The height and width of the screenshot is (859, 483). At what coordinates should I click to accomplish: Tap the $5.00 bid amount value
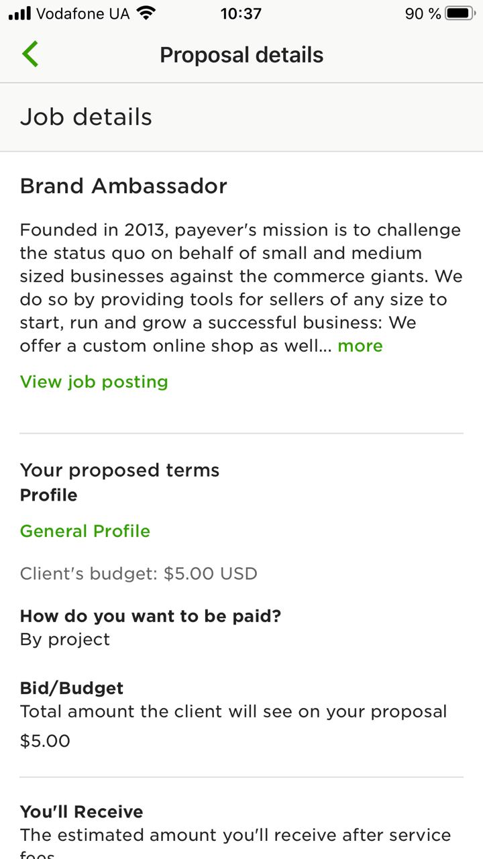pyautogui.click(x=45, y=741)
